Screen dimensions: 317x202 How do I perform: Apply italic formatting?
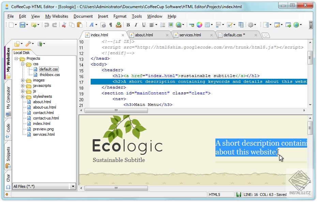coord(136,25)
